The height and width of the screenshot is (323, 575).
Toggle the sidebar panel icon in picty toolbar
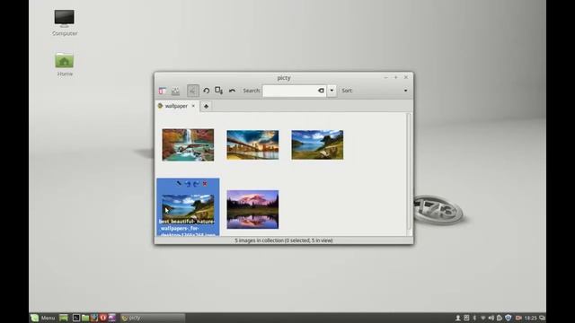coord(162,91)
